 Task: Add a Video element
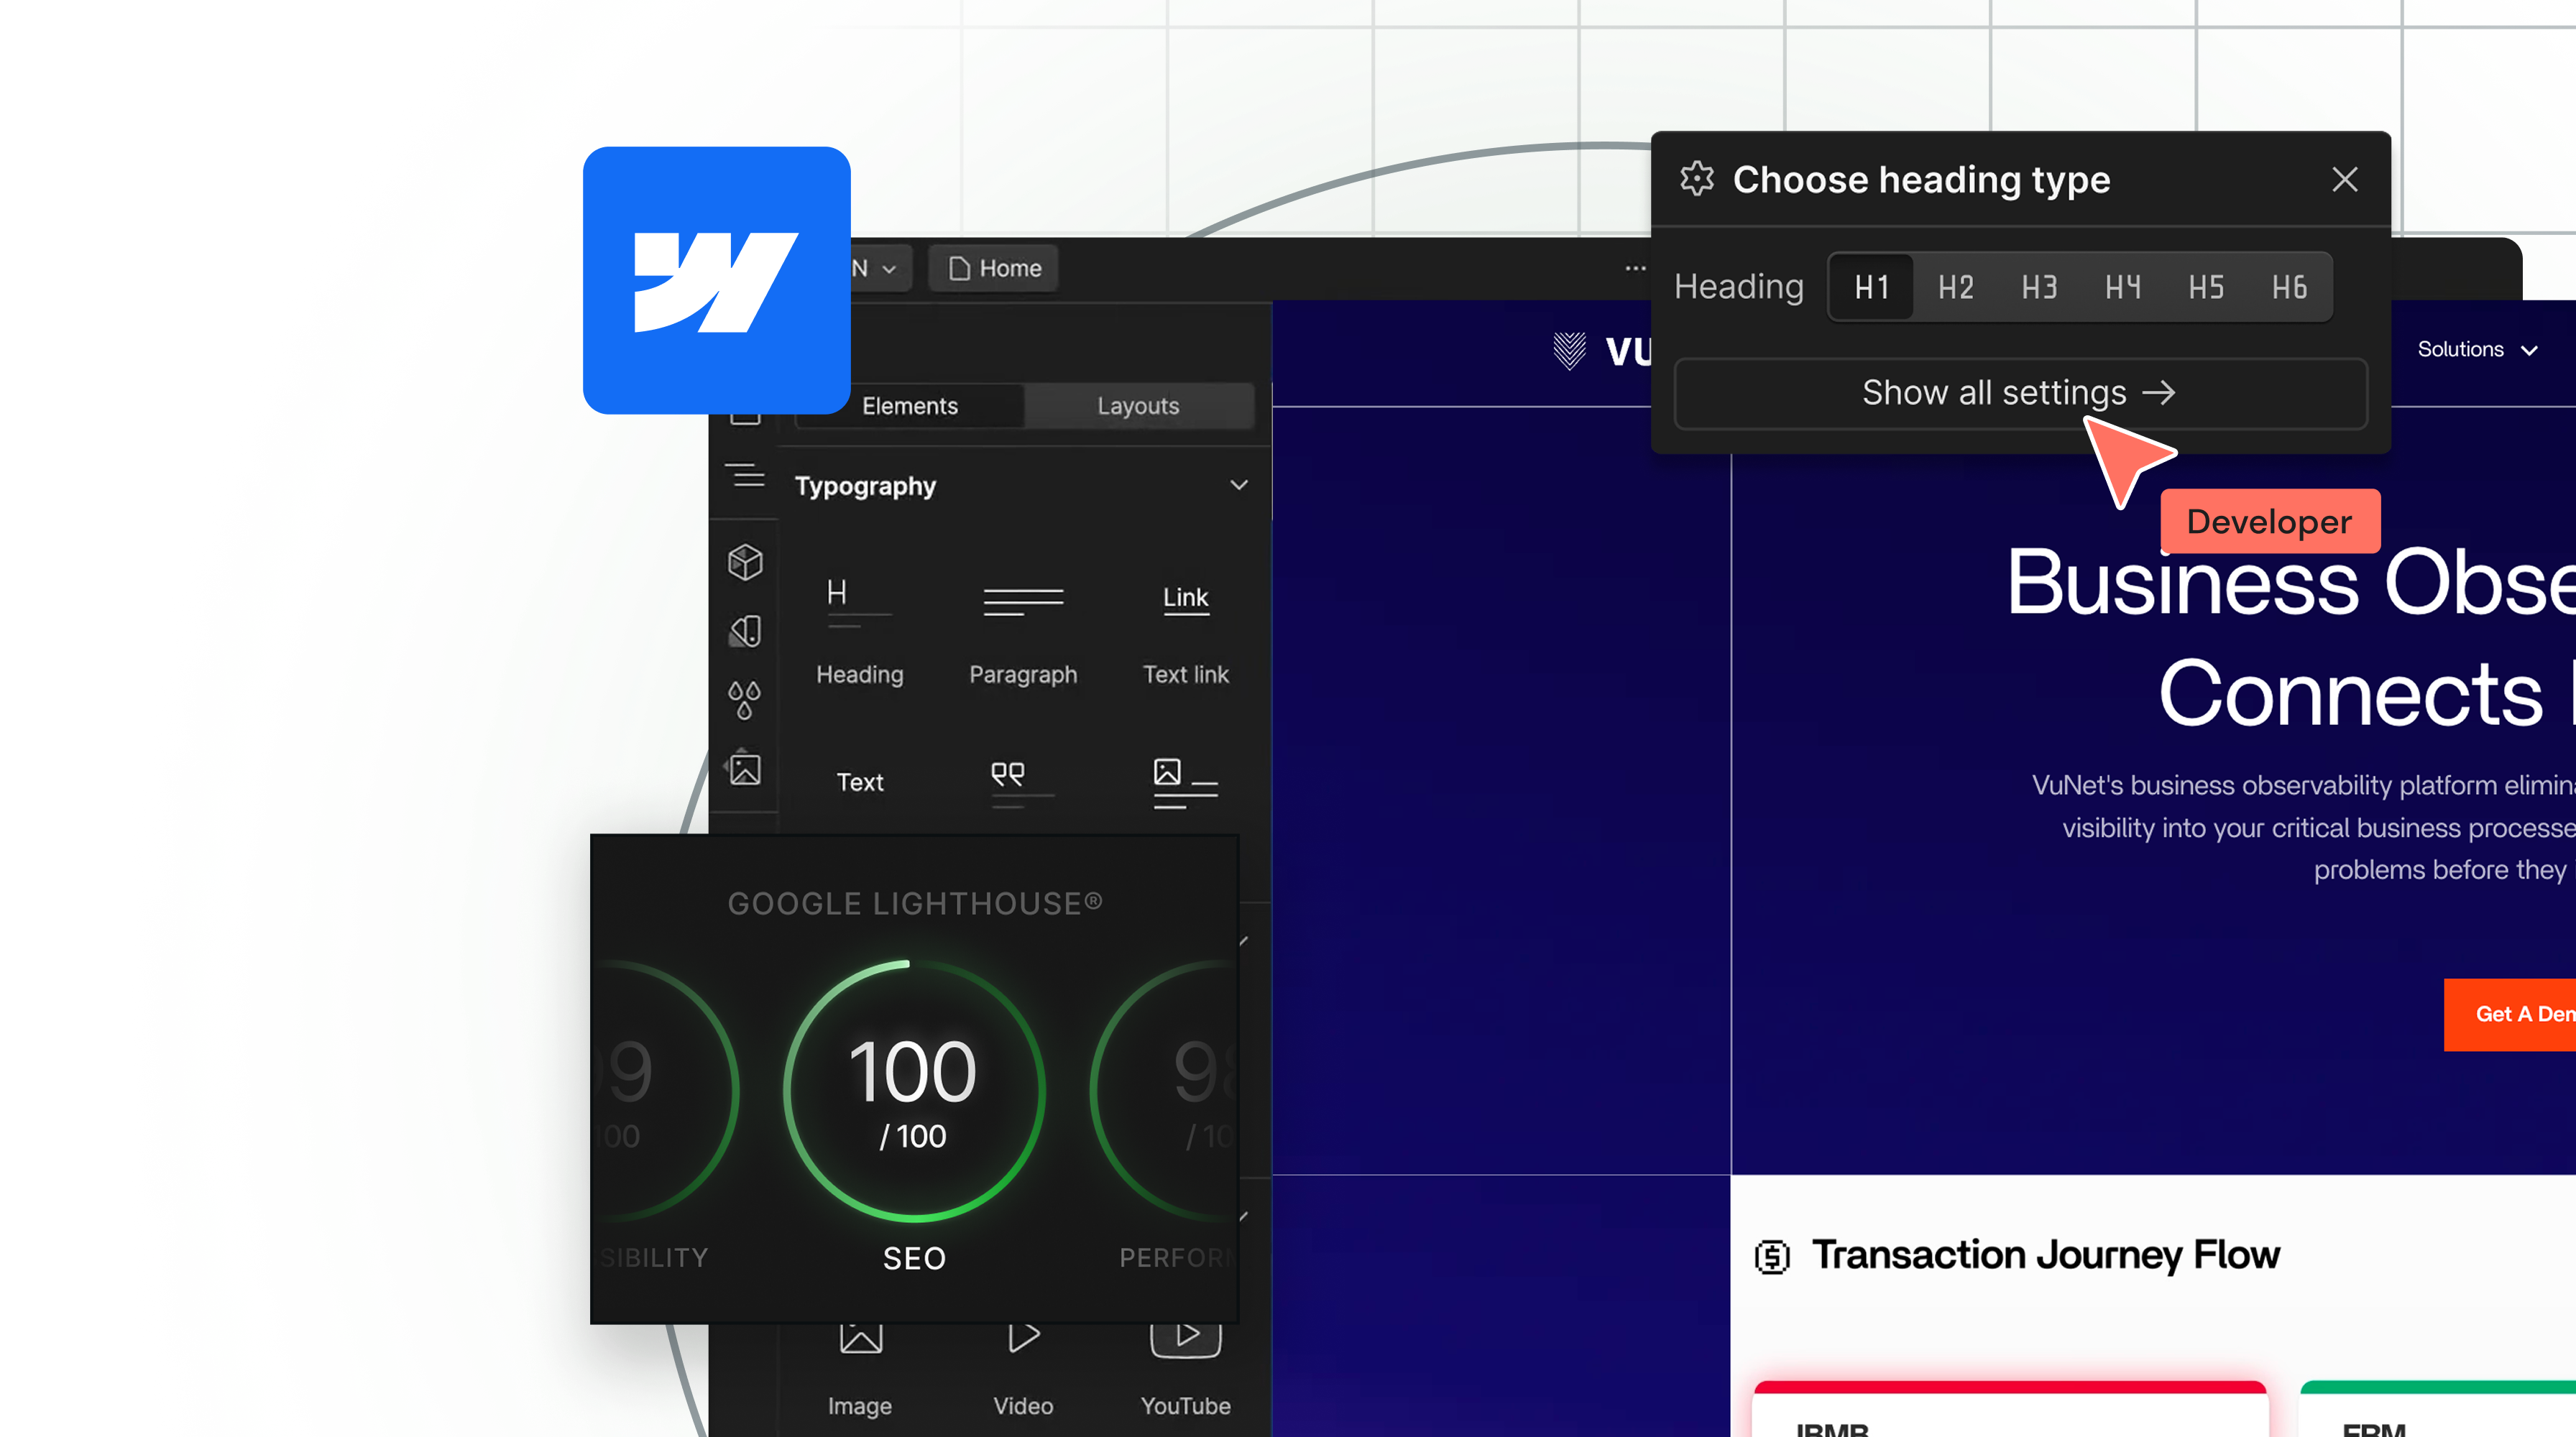[1023, 1371]
